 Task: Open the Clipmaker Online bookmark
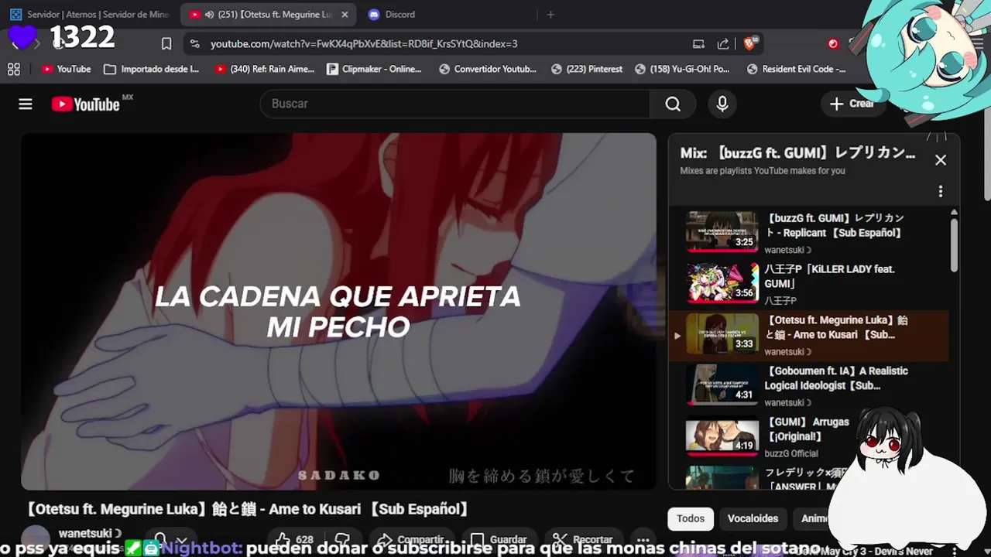tap(375, 69)
